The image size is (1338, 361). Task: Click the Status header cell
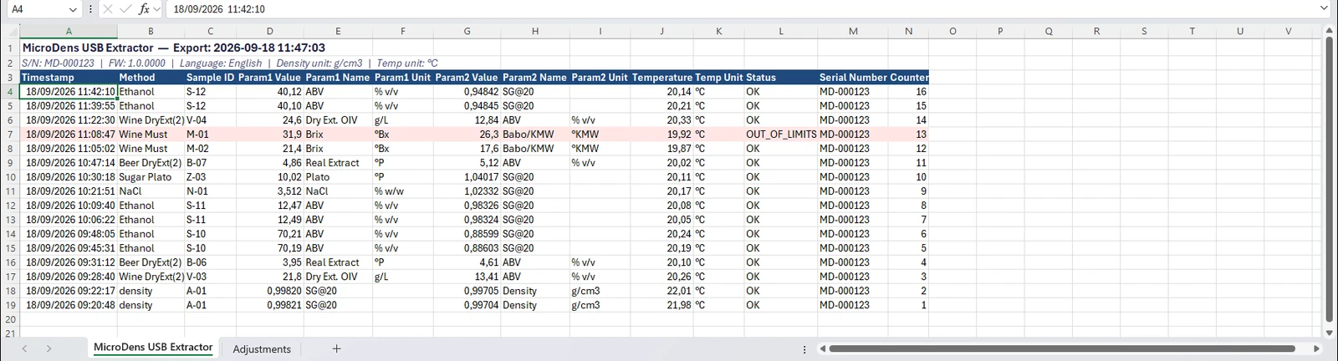pyautogui.click(x=781, y=78)
